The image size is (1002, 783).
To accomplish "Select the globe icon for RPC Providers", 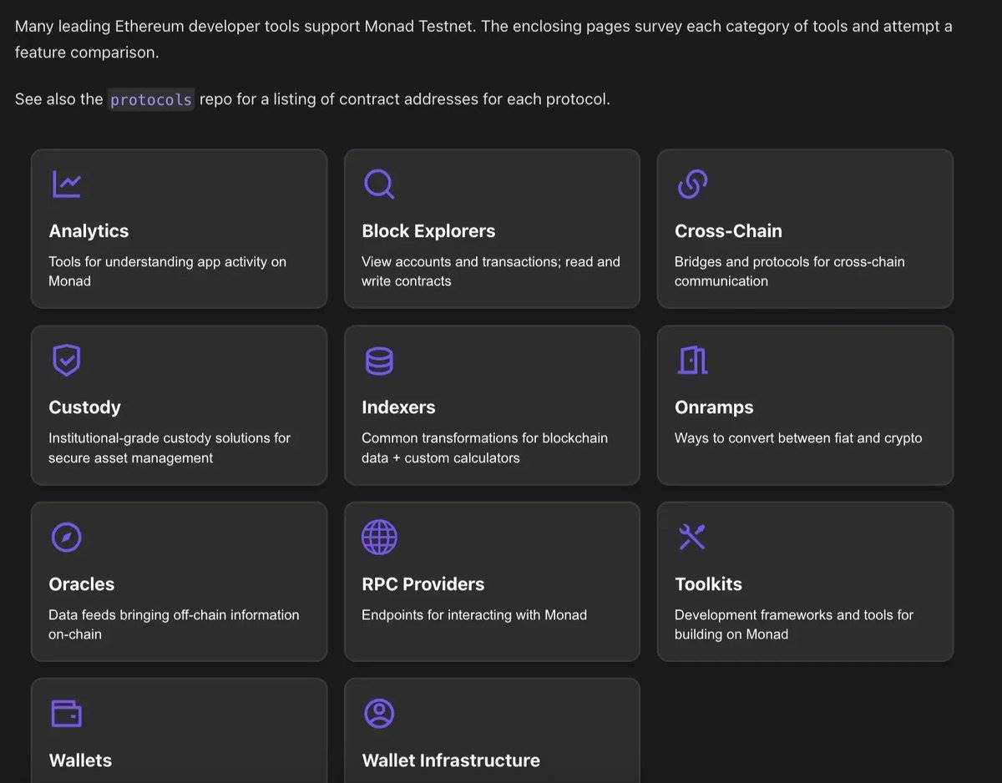I will 379,537.
